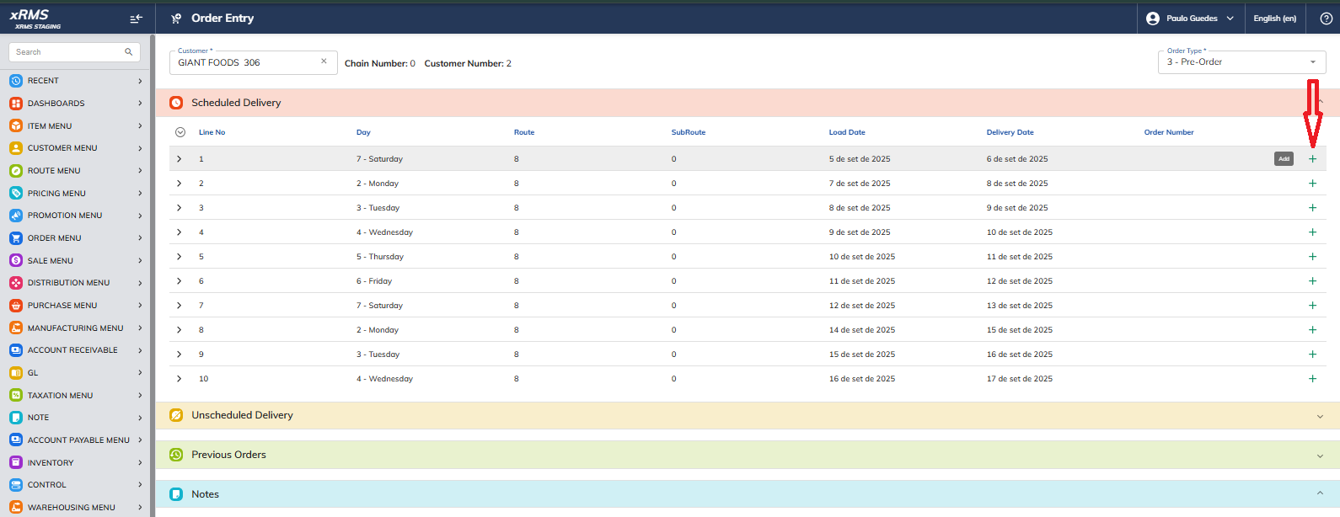
Task: Click the Inventory icon in sidebar
Action: click(15, 462)
